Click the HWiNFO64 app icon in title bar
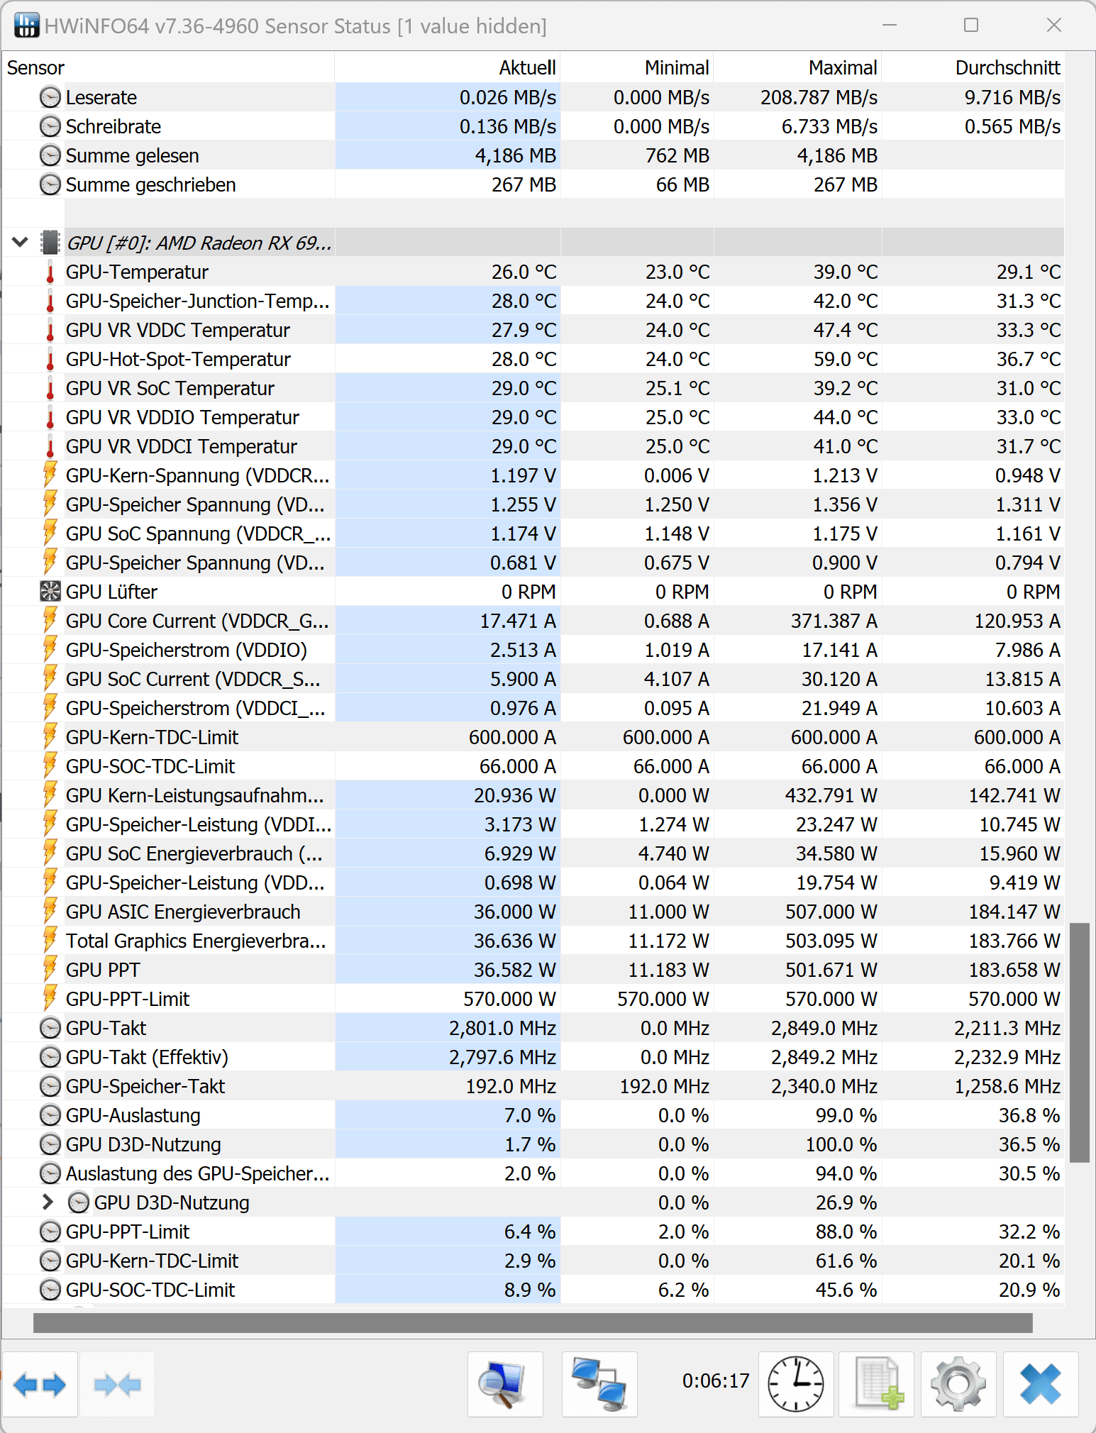Screen dimensions: 1096x1433 coord(26,26)
